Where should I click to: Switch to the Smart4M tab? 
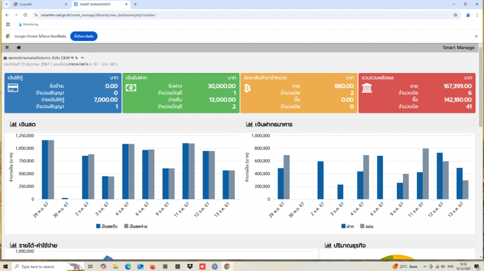41,4
